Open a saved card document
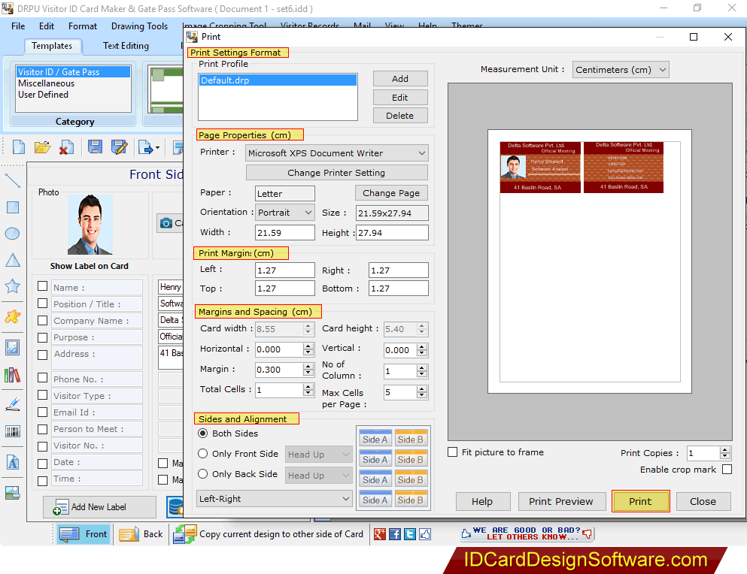The image size is (747, 574). [42, 147]
